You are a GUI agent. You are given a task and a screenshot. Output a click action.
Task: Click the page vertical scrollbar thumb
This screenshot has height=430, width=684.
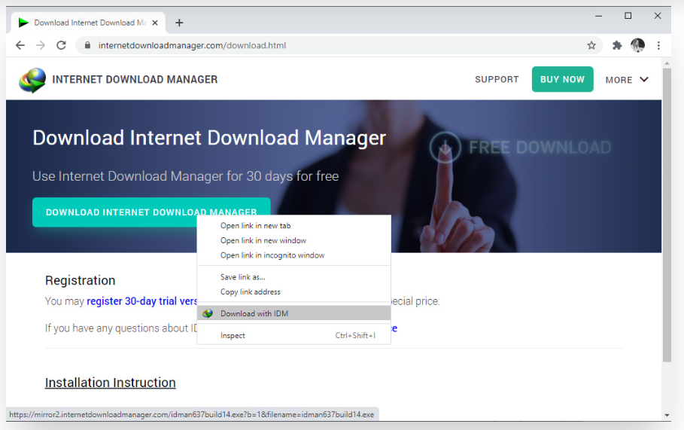667,215
